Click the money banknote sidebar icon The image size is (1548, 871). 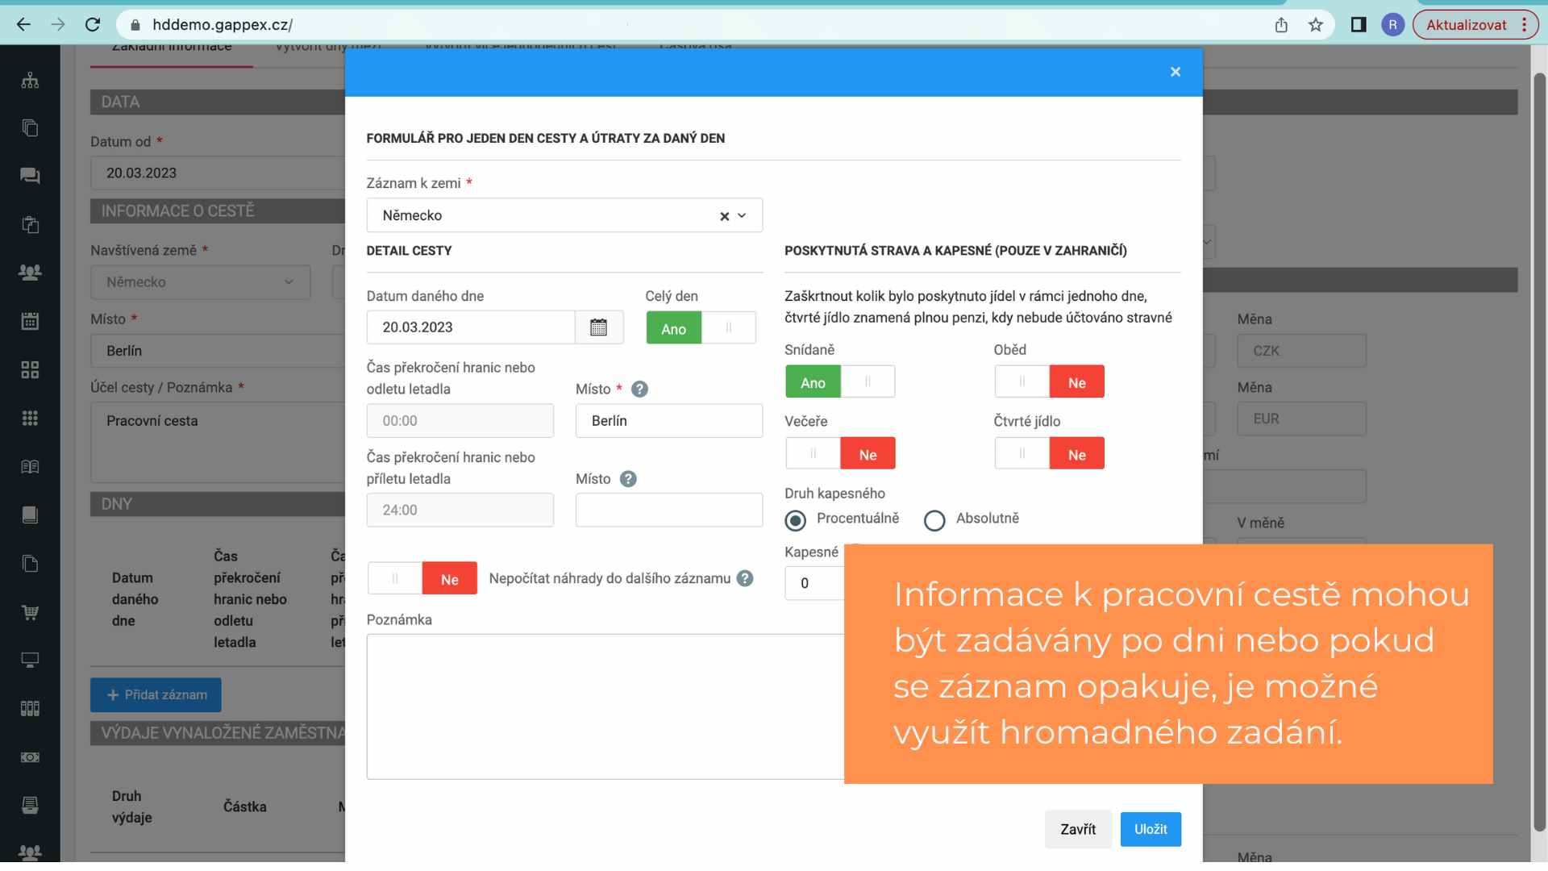point(30,757)
